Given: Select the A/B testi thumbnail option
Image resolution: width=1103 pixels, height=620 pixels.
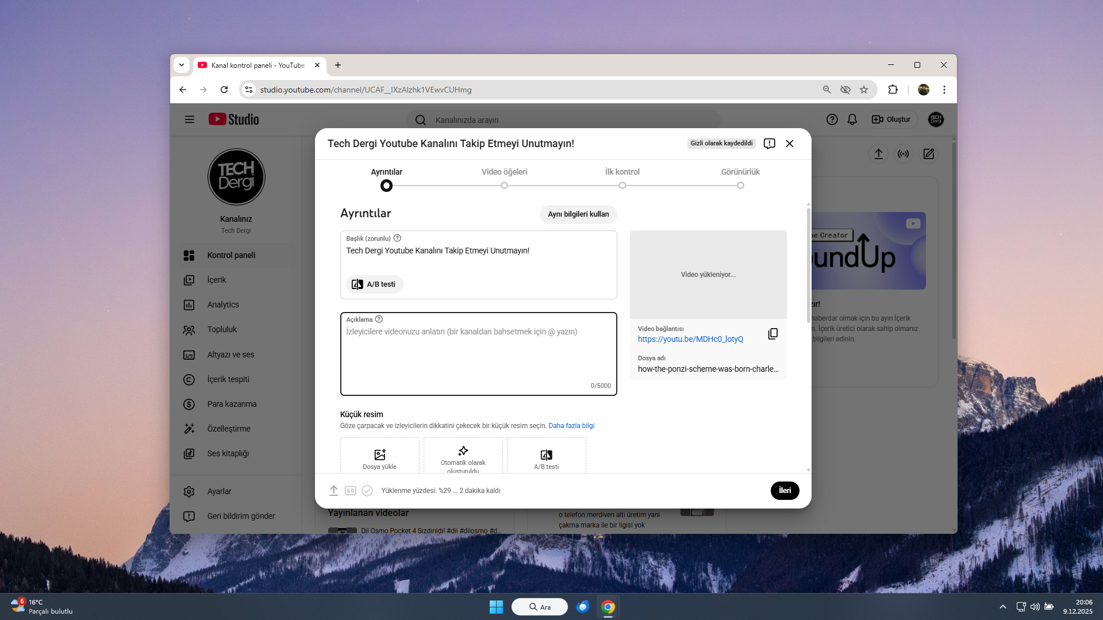Looking at the screenshot, I should coord(545,457).
